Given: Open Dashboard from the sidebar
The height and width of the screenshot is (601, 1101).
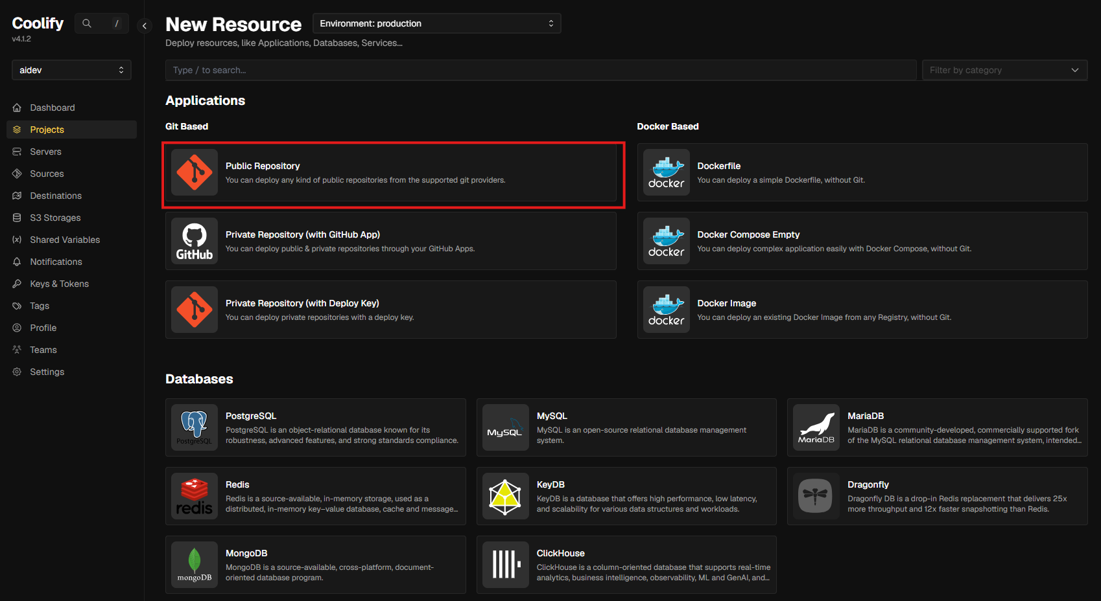Looking at the screenshot, I should [71, 108].
